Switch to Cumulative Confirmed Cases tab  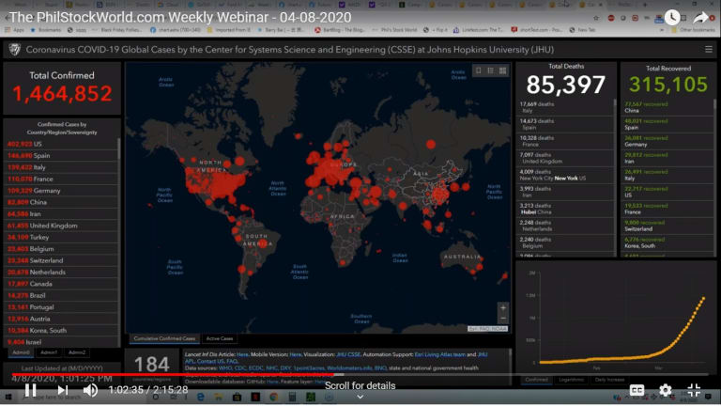point(164,338)
